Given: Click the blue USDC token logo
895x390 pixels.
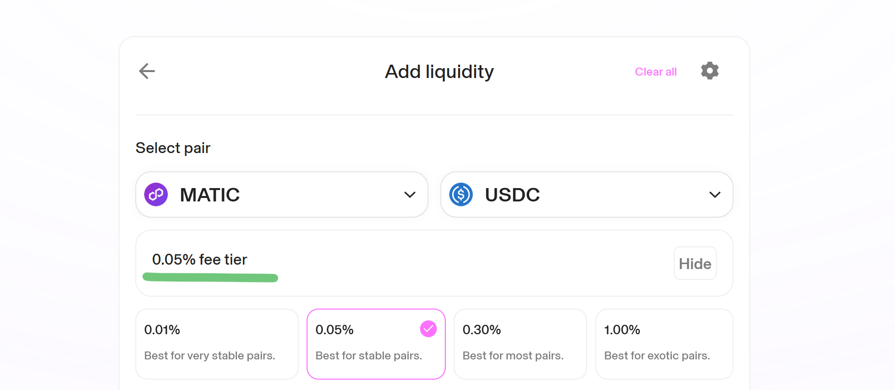Looking at the screenshot, I should click(x=461, y=195).
